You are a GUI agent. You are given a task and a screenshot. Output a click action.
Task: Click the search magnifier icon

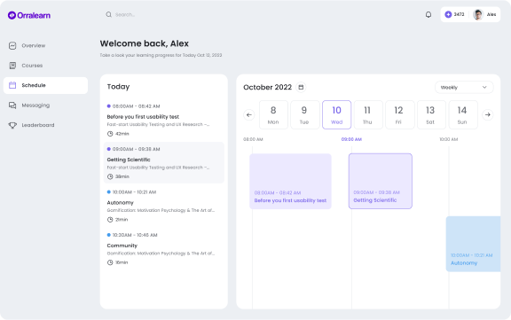[x=108, y=15]
